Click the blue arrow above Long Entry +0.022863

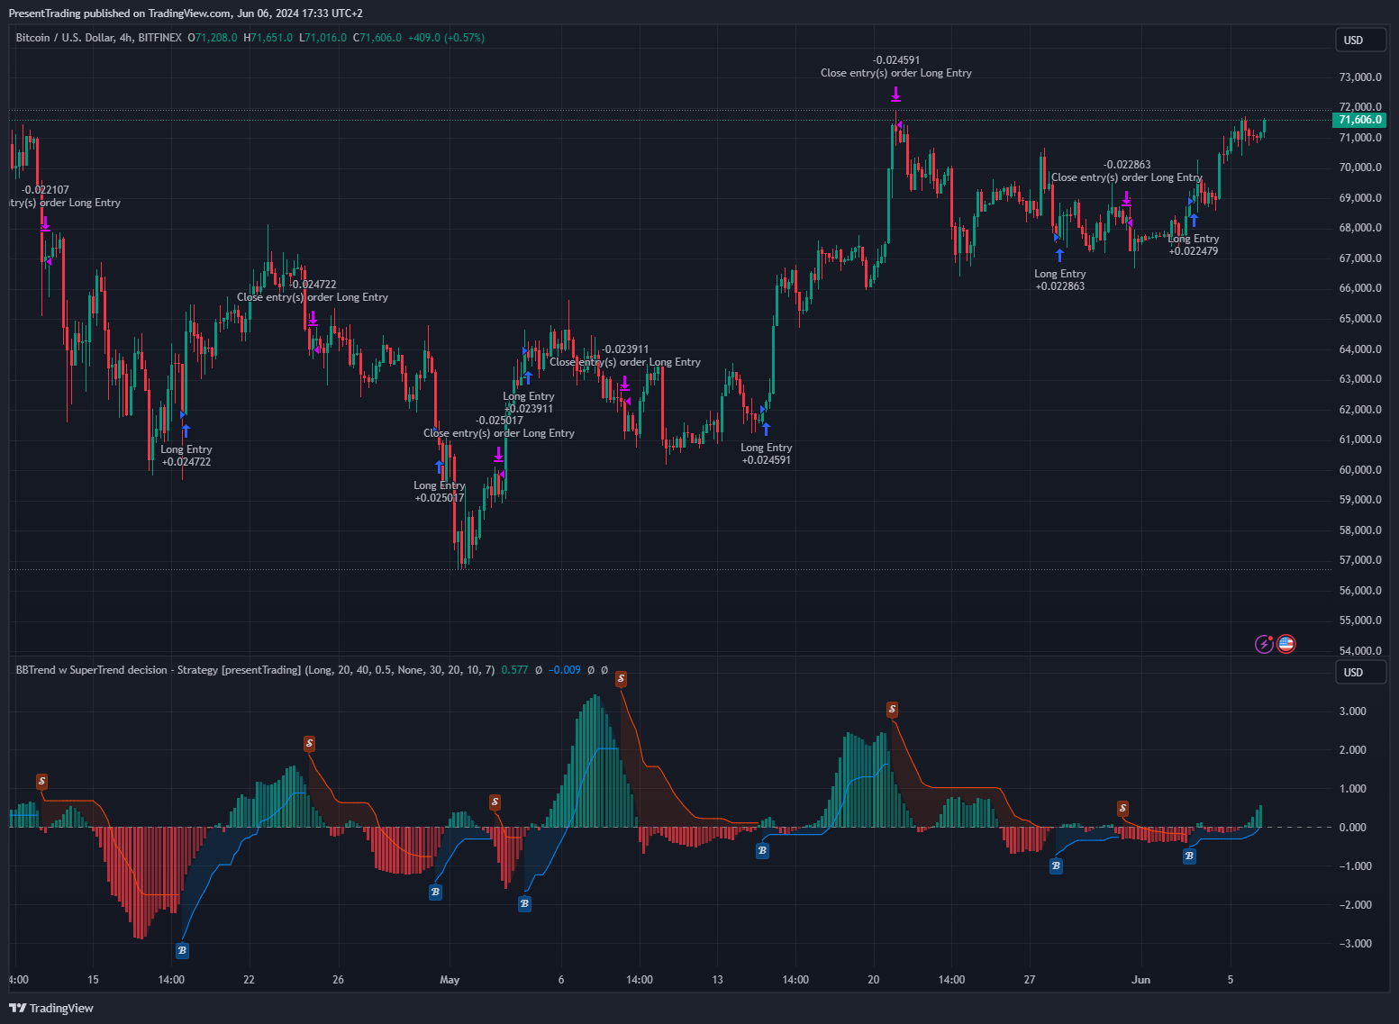click(x=1059, y=255)
